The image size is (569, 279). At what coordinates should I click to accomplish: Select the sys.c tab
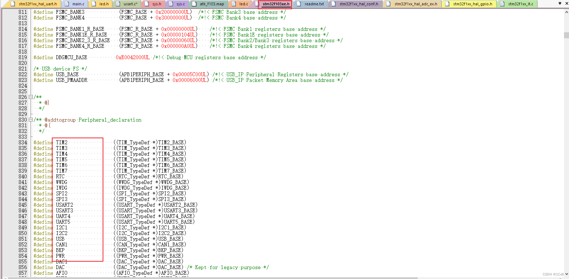click(177, 4)
